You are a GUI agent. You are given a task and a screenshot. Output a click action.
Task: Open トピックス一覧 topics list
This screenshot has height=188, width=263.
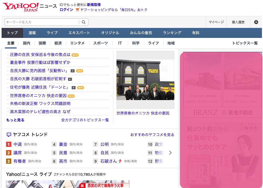245,43
